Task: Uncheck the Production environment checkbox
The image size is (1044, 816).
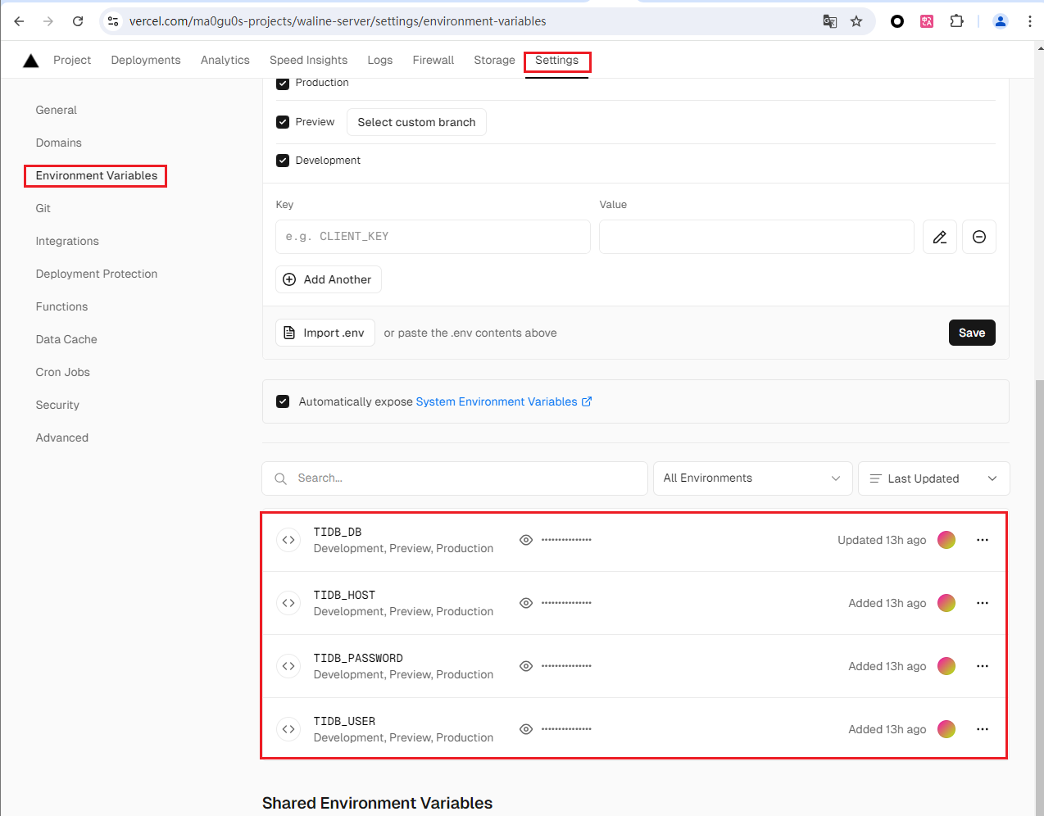Action: tap(283, 84)
